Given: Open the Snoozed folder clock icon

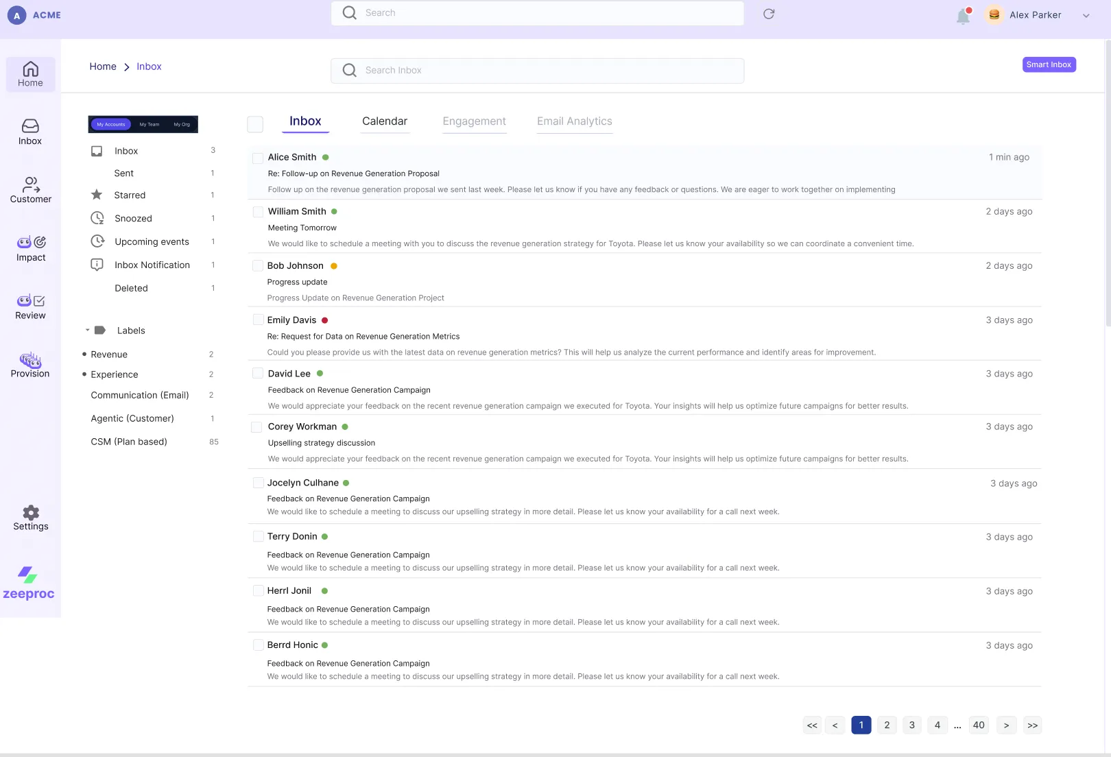Looking at the screenshot, I should (x=97, y=218).
